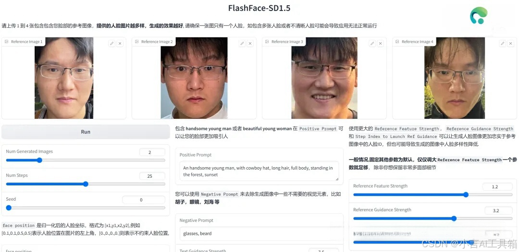Image resolution: width=519 pixels, height=252 pixels.
Task: Click the image icon beside Reference Image 2 label
Action: (x=136, y=42)
